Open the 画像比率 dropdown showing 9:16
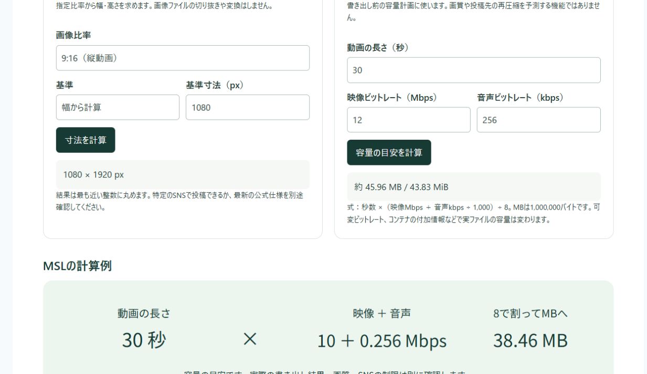Image resolution: width=647 pixels, height=374 pixels. (x=183, y=58)
